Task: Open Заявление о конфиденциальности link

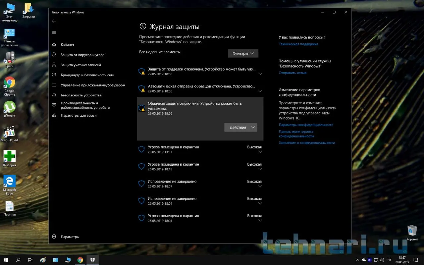Action: [306, 143]
